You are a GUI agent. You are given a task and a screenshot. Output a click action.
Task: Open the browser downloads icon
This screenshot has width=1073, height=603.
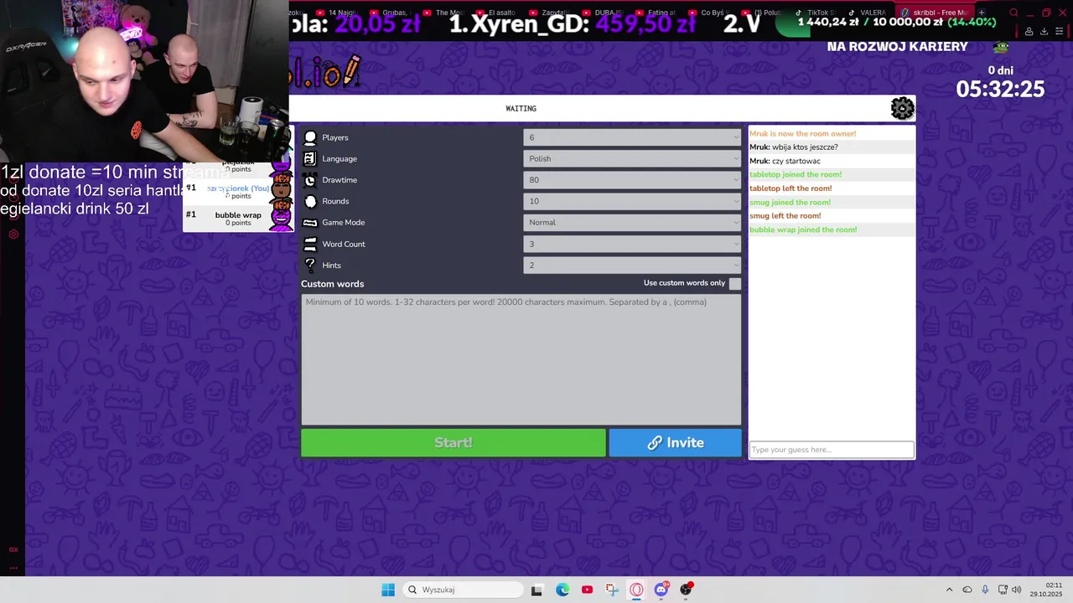[1044, 31]
